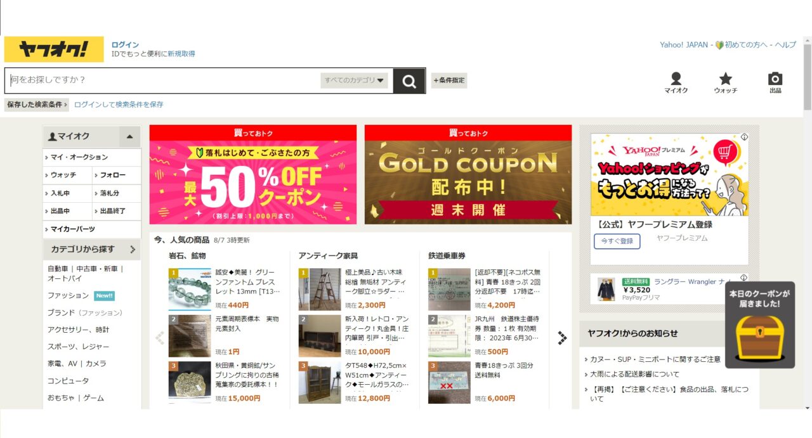Screen dimensions: 812x438
Task: Click the ヤフオク! logo
Action: click(54, 49)
